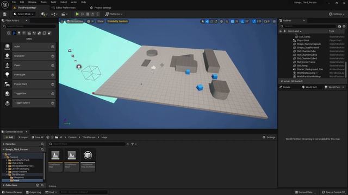Click the Trigger Box entry in Place Actors
The image size is (348, 195).
click(34, 94)
